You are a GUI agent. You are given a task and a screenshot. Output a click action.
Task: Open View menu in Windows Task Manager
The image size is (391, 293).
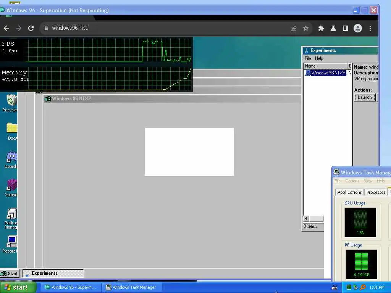(x=368, y=181)
